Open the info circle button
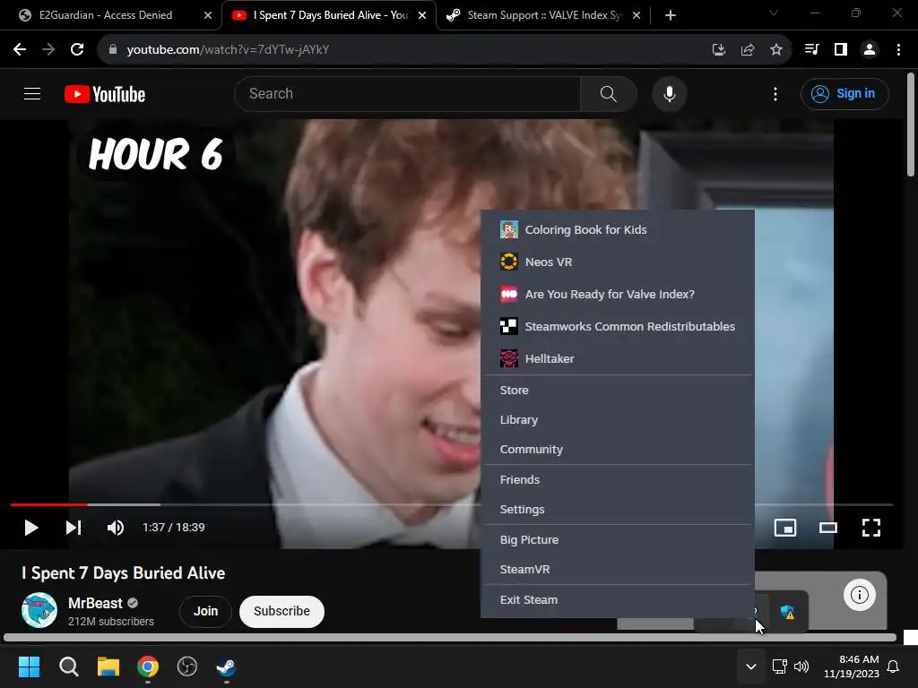This screenshot has width=918, height=688. point(860,595)
